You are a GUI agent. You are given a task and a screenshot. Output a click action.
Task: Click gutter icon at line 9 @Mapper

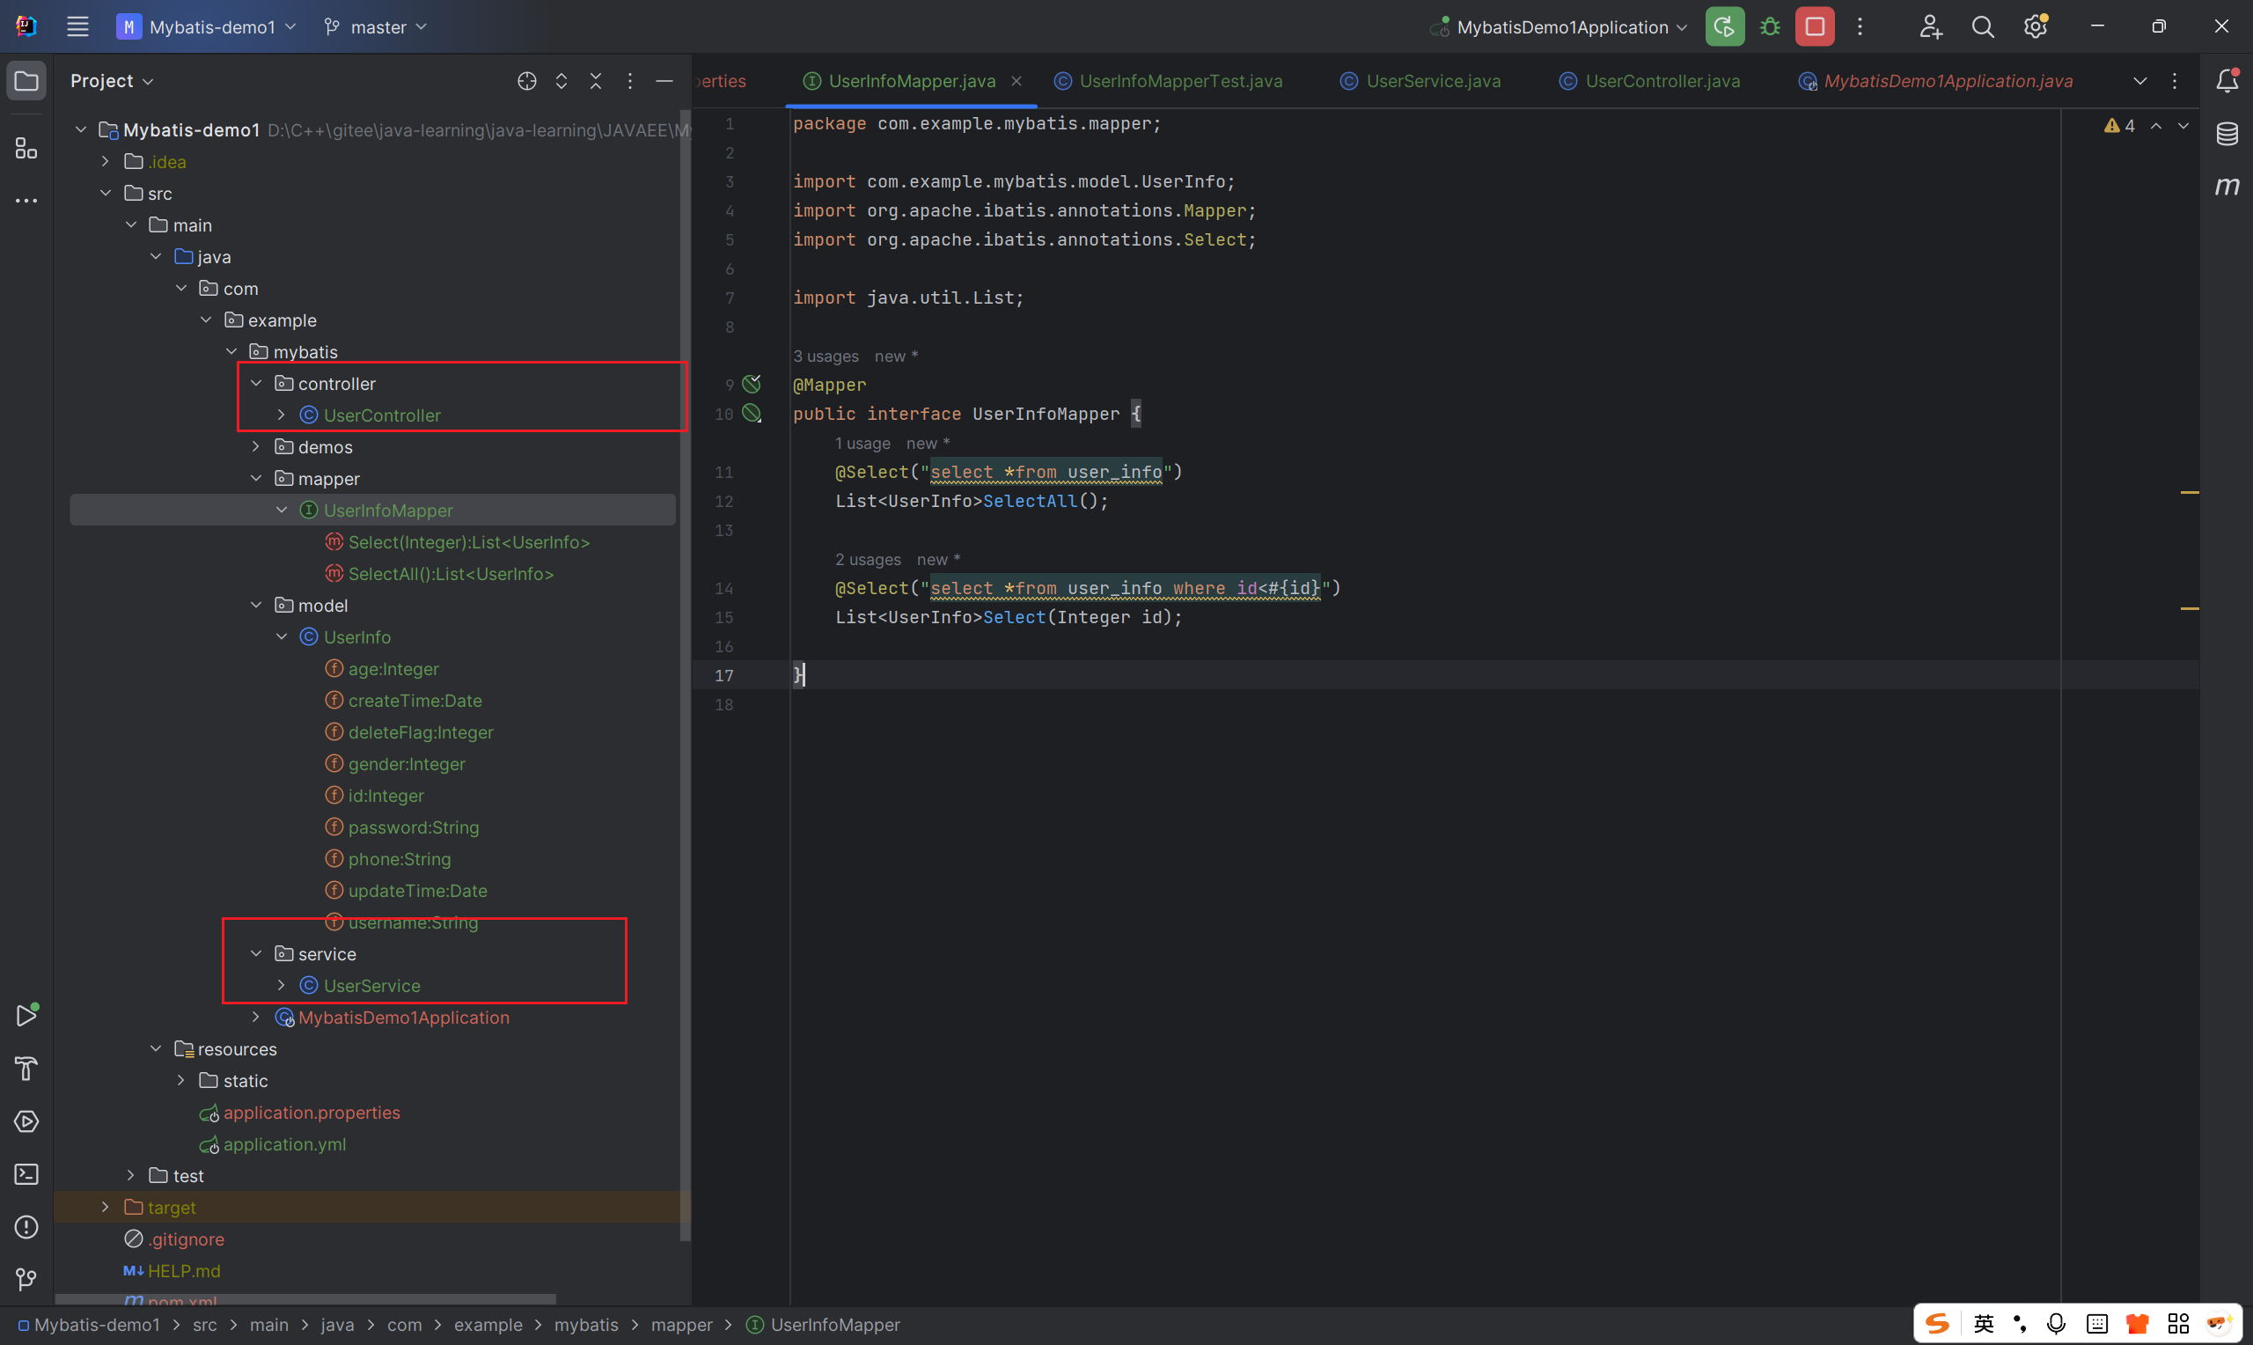click(x=752, y=385)
